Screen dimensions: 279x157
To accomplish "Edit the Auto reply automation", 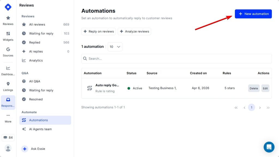I will point(265,88).
